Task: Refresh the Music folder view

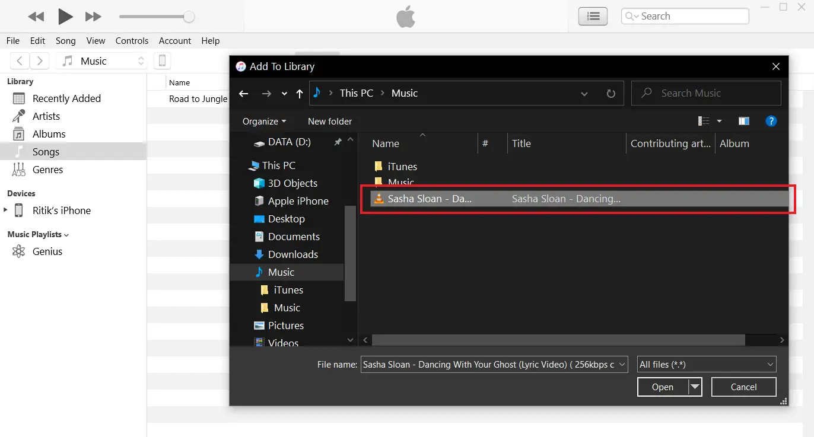Action: pyautogui.click(x=610, y=94)
